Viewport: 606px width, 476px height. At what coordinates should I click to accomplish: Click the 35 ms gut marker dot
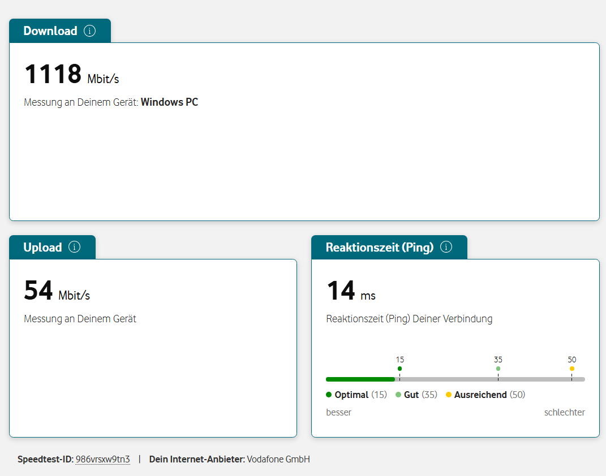click(498, 369)
